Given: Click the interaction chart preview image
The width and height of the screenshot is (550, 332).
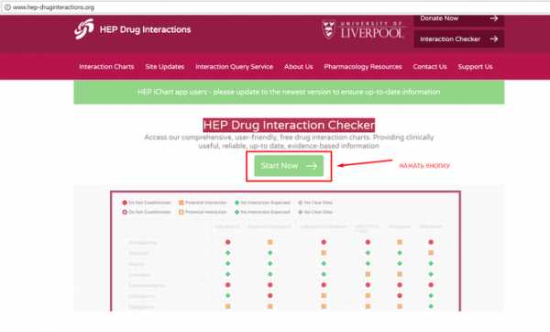Looking at the screenshot, I should [285, 251].
